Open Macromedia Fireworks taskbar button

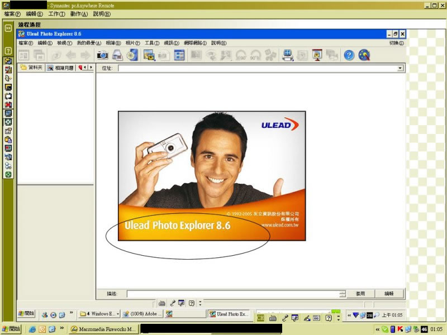(x=104, y=329)
